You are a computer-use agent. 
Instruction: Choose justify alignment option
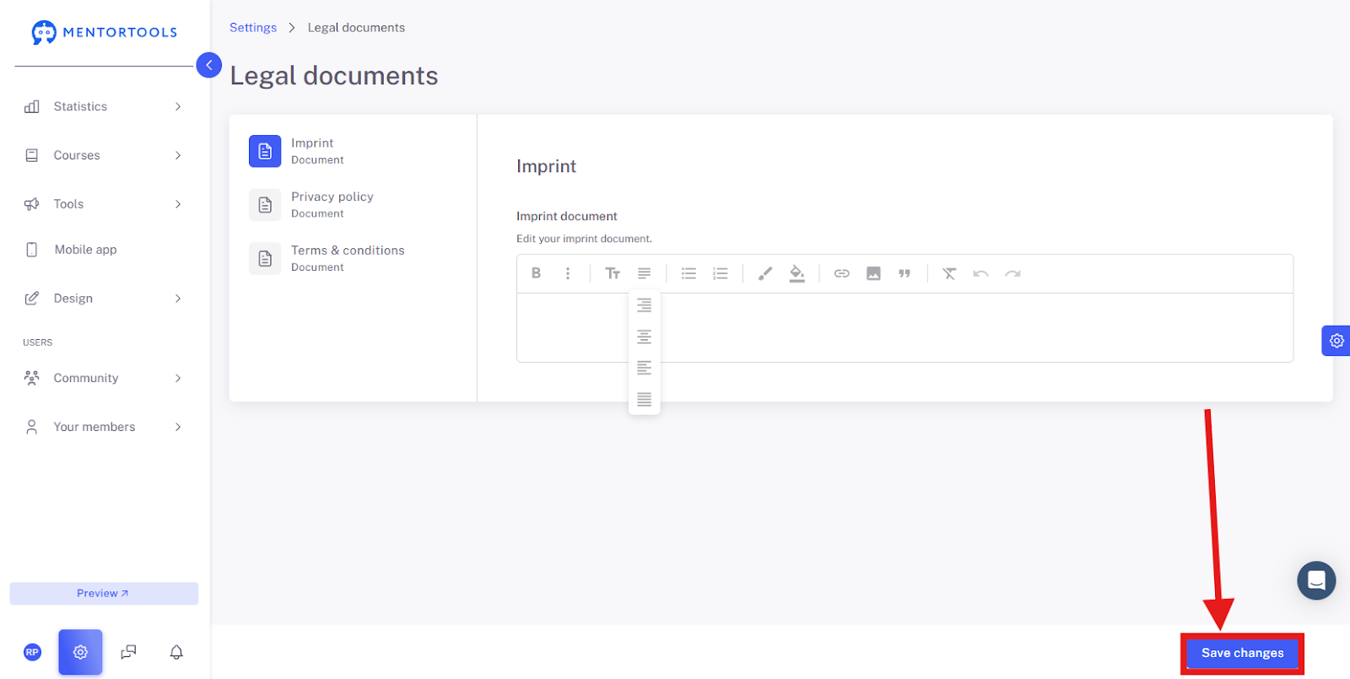(645, 399)
